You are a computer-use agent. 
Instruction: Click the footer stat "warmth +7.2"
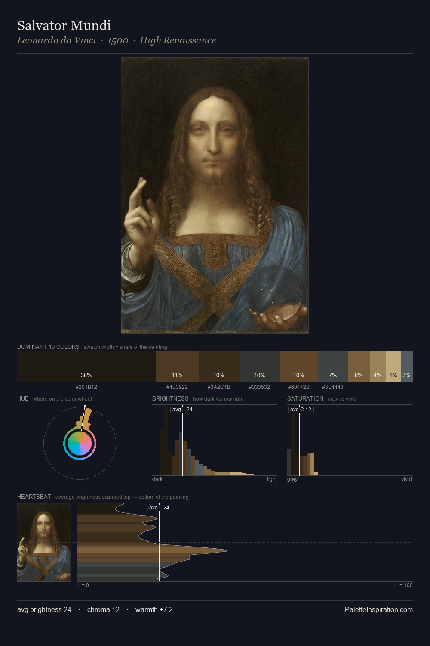[154, 609]
